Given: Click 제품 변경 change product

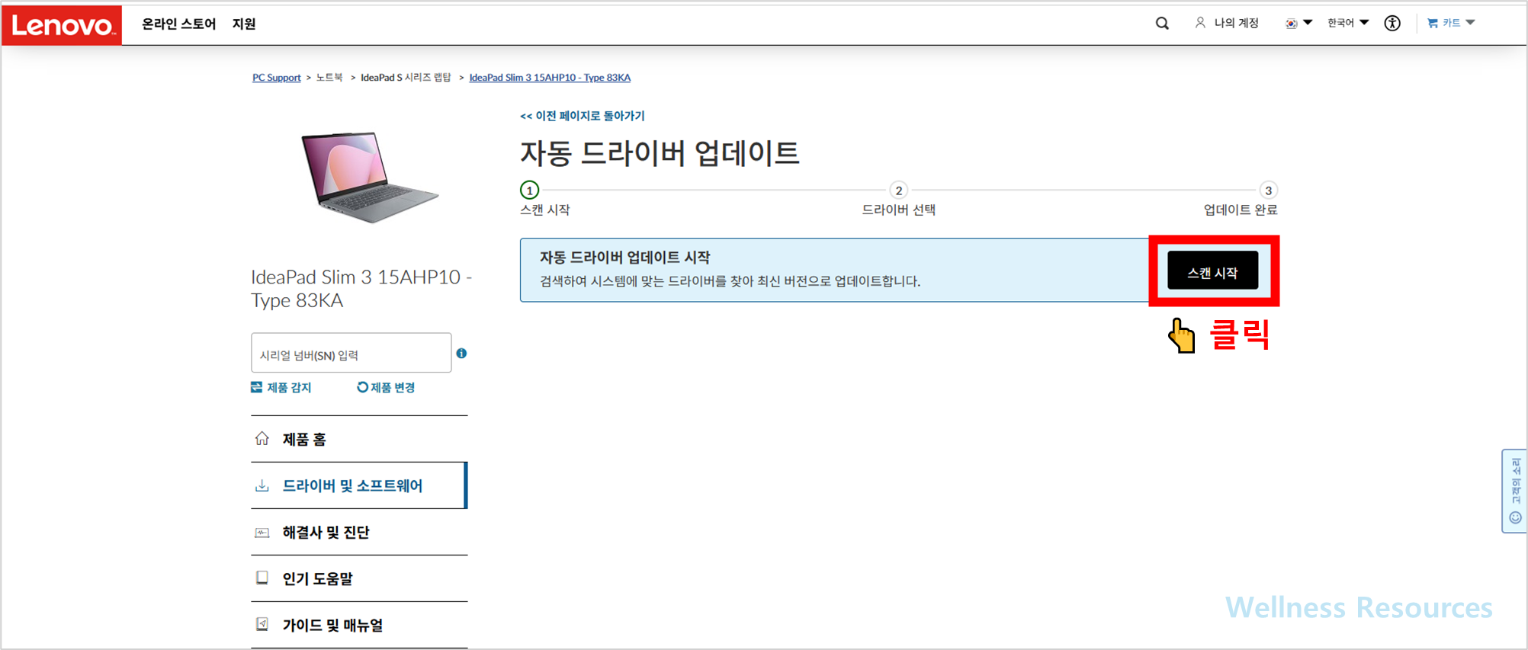Looking at the screenshot, I should (386, 387).
